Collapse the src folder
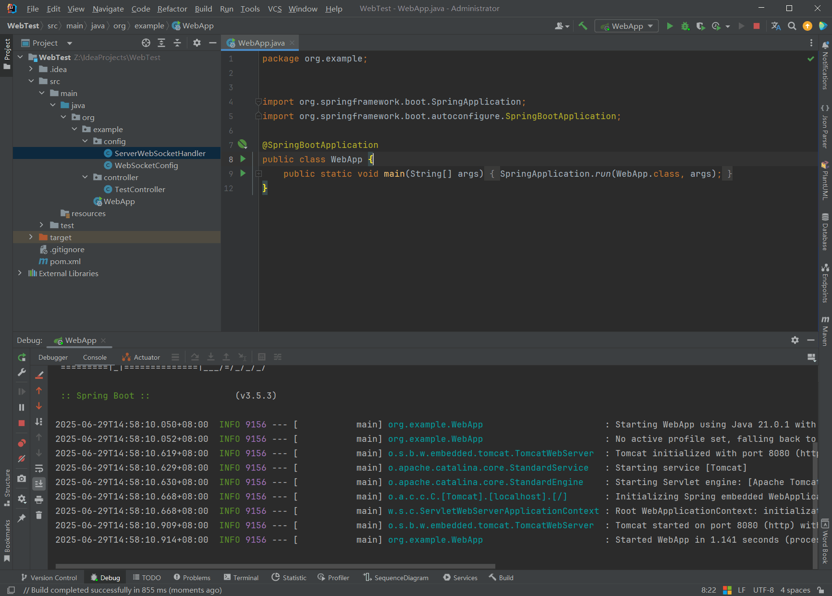 [31, 81]
